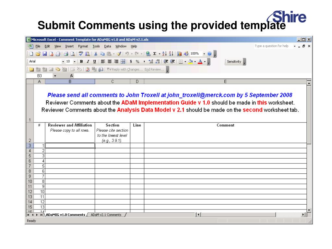The image size is (332, 249).
Task: Copy the selected cells
Action: (x=102, y=54)
